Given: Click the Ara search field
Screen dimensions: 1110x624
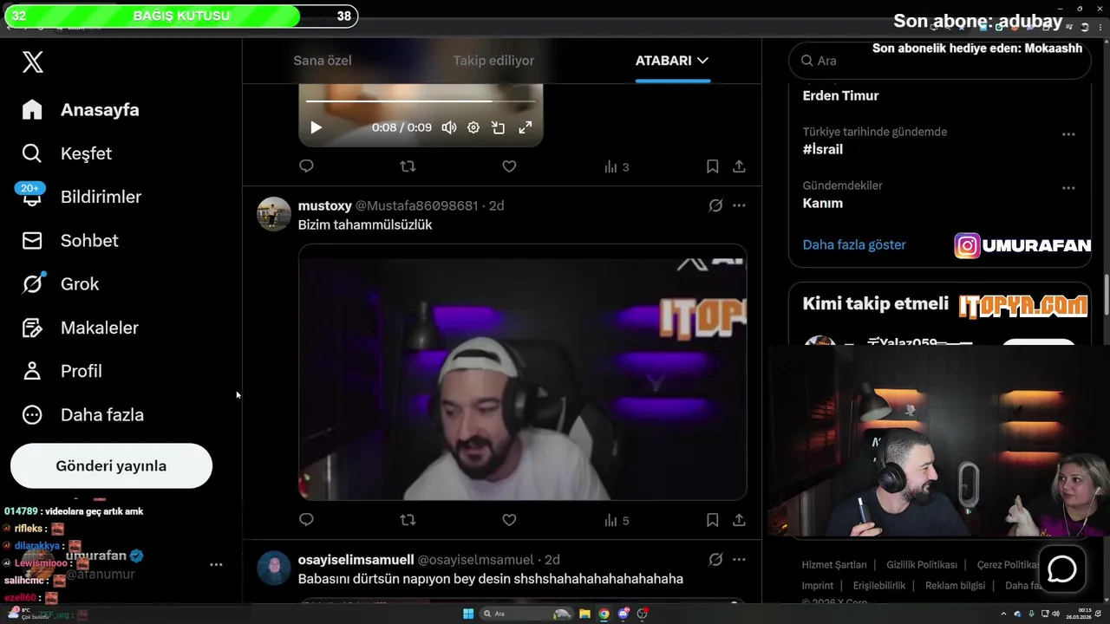Looking at the screenshot, I should tap(939, 61).
